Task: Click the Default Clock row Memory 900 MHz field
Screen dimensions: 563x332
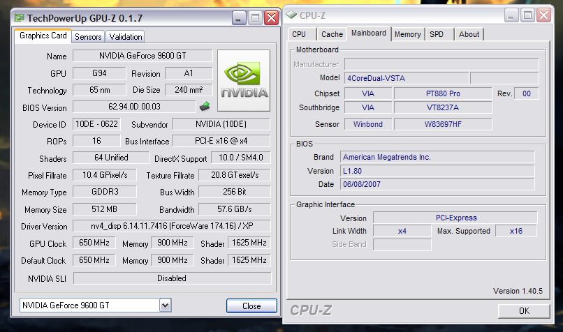Action: pyautogui.click(x=173, y=260)
